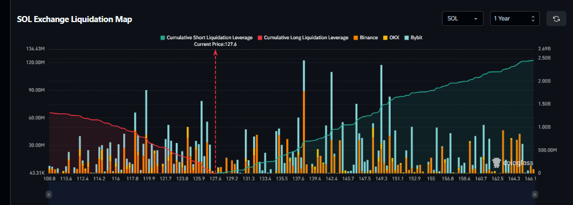The image size is (573, 205).
Task: Click the 112.4 price axis label
Action: (83, 178)
